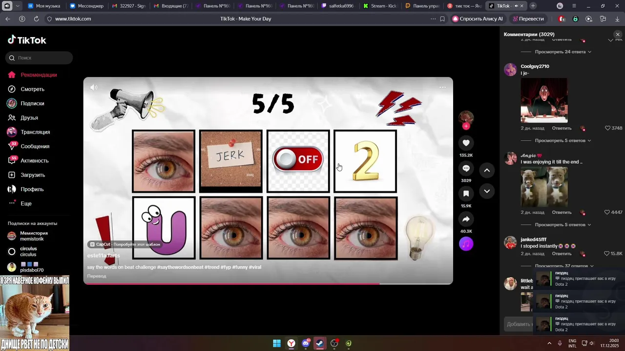Screen dimensions: 625x351
Task: Click CapCut try this template badge
Action: [x=126, y=244]
